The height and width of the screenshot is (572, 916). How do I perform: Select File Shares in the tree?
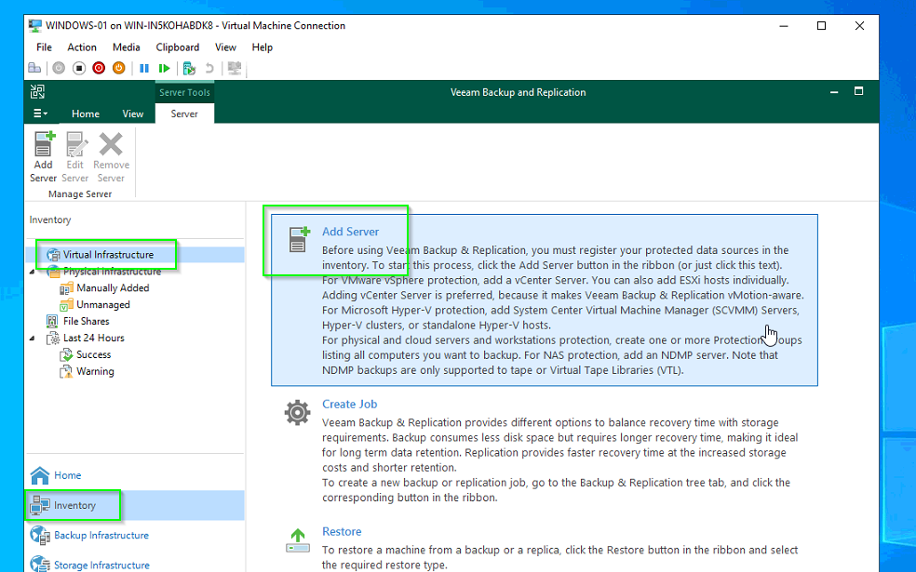(x=87, y=321)
